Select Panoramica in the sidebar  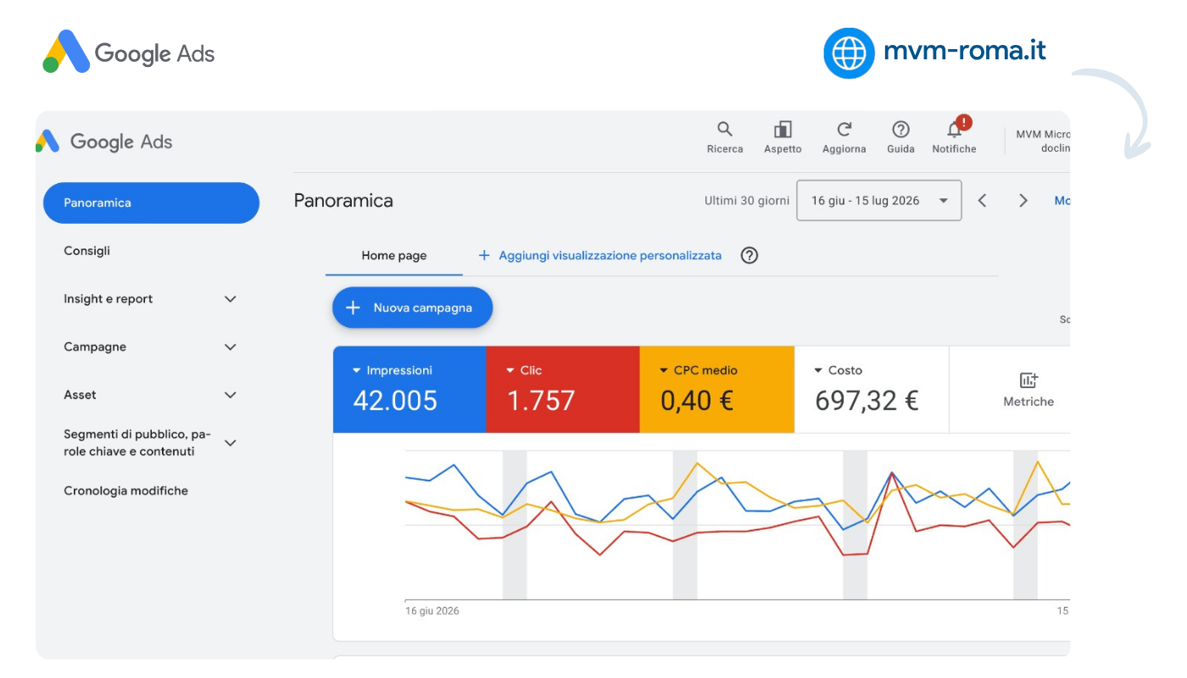(151, 203)
